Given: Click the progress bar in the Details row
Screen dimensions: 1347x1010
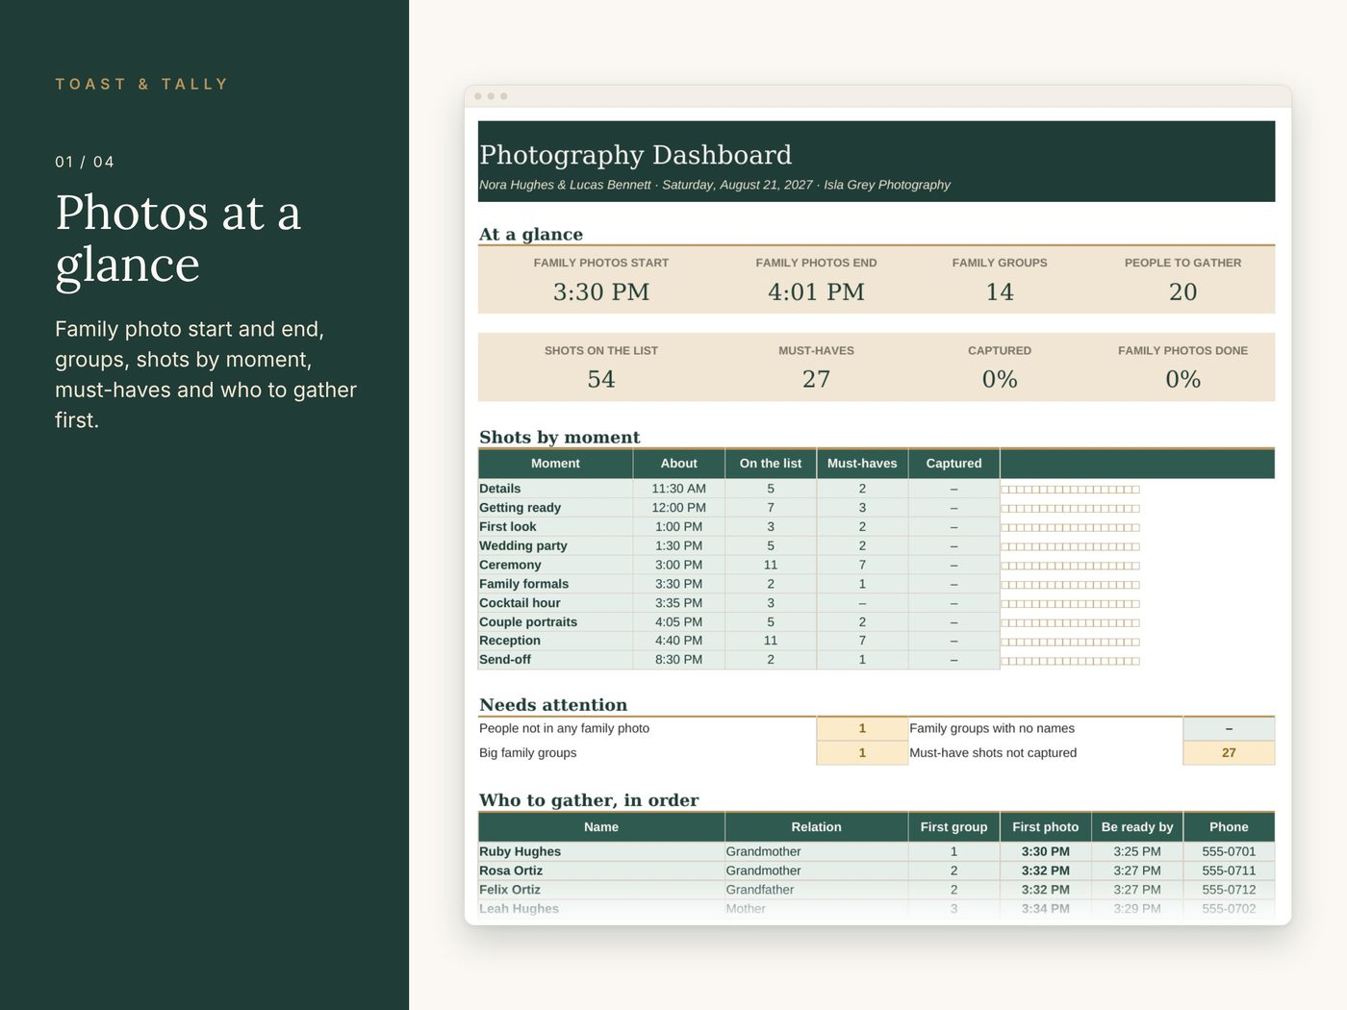Looking at the screenshot, I should [x=1070, y=490].
